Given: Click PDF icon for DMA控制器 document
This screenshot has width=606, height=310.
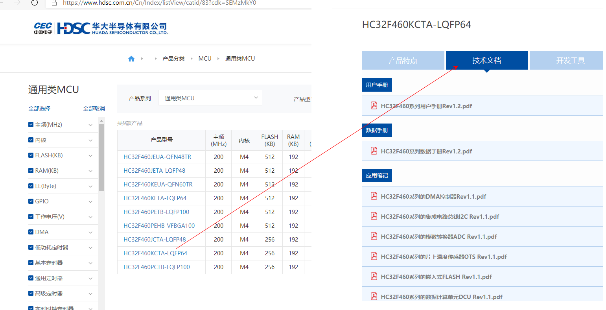Looking at the screenshot, I should [374, 196].
